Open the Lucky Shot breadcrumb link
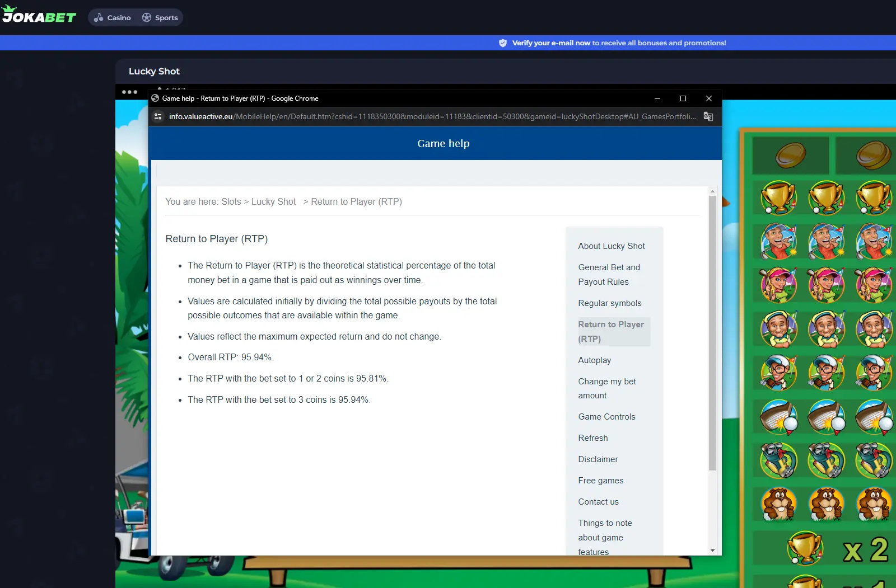Viewport: 896px width, 588px height. point(274,201)
